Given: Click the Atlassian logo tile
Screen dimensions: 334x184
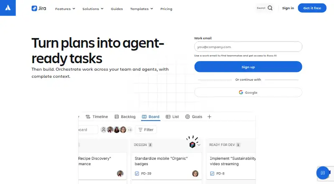Looking at the screenshot, I should point(8,8).
